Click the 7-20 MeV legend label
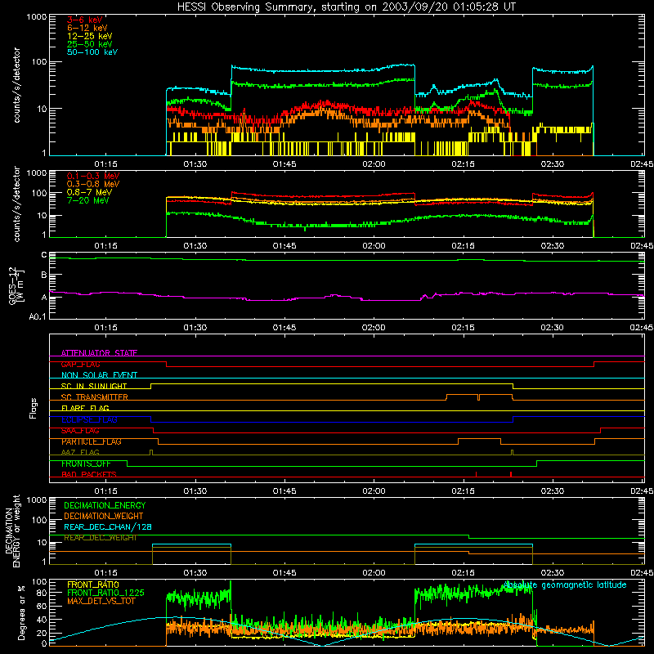 [88, 200]
